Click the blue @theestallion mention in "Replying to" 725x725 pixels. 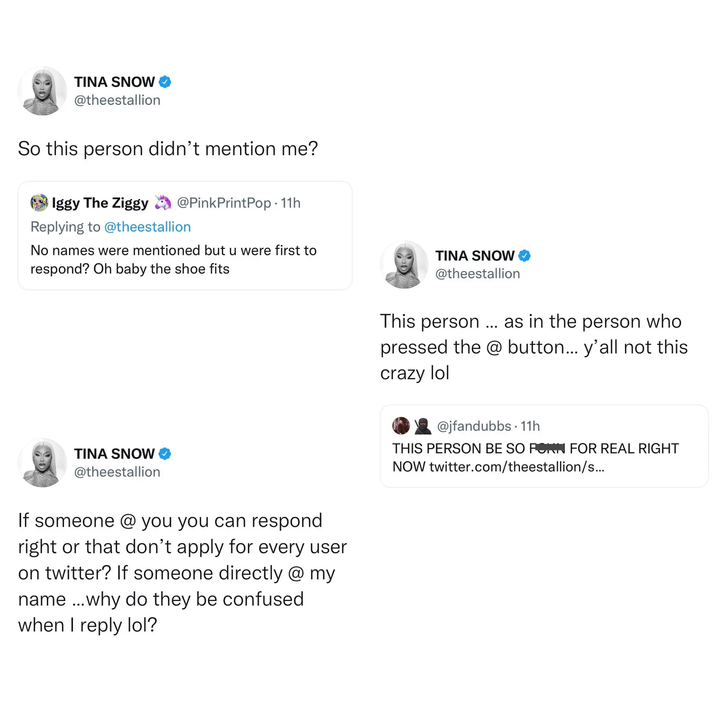[x=148, y=227]
